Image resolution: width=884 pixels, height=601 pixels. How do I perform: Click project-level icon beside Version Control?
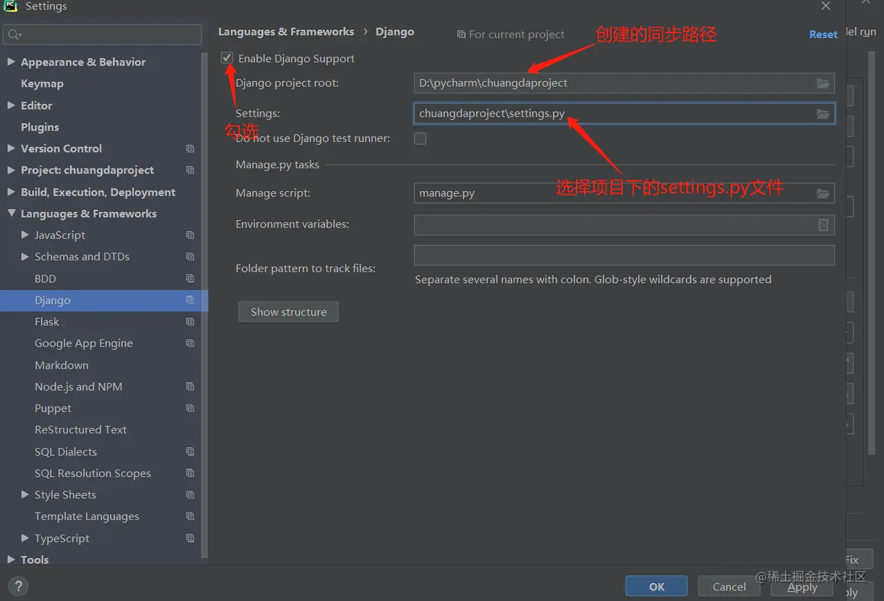(191, 149)
